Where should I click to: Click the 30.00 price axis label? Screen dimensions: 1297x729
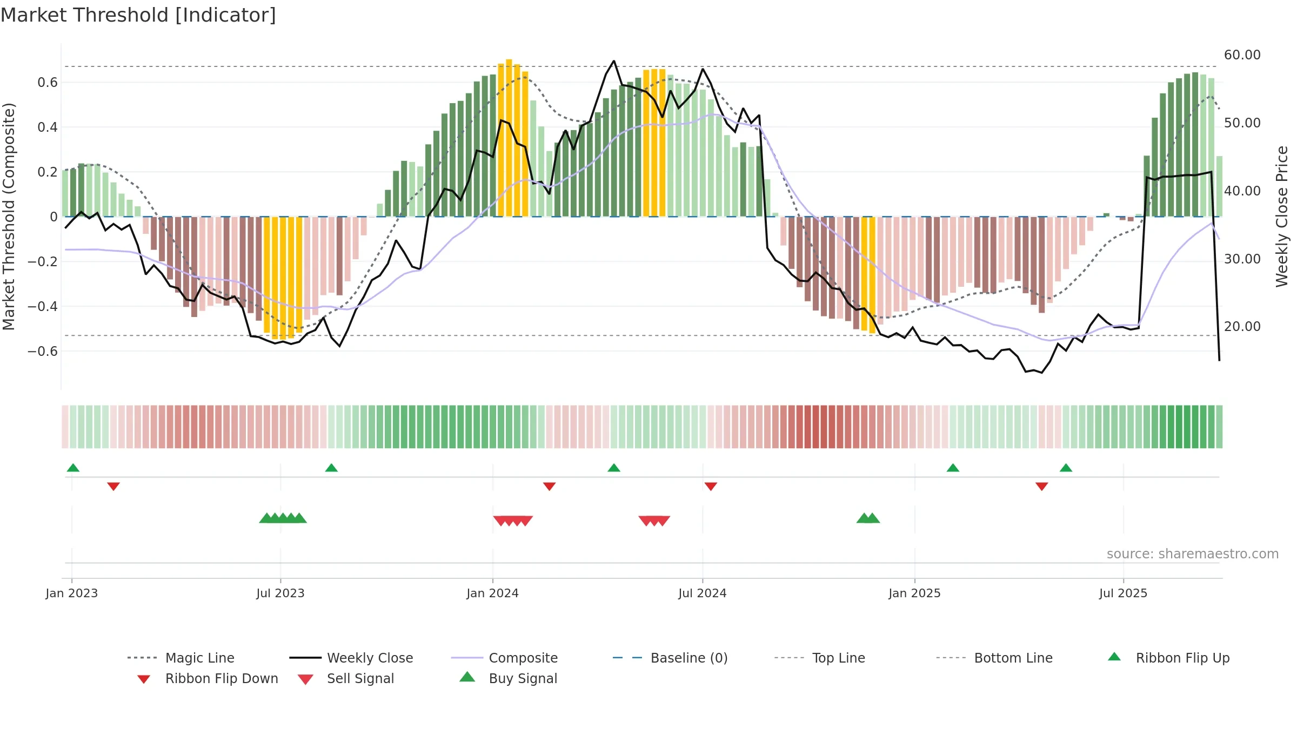(x=1242, y=259)
